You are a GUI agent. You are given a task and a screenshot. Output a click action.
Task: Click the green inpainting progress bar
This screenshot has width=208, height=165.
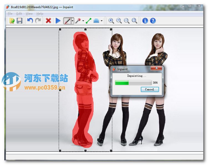coord(133,83)
